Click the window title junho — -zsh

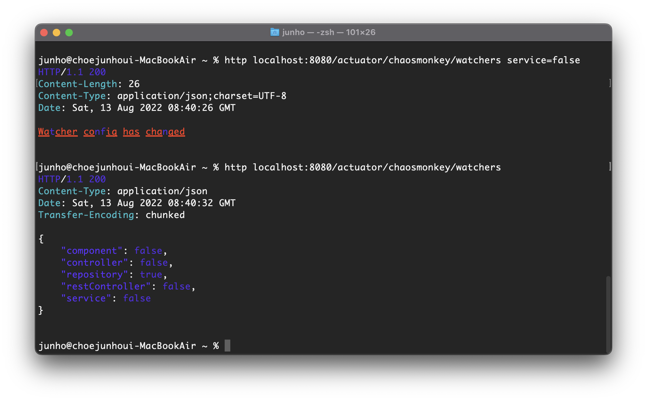tap(328, 32)
